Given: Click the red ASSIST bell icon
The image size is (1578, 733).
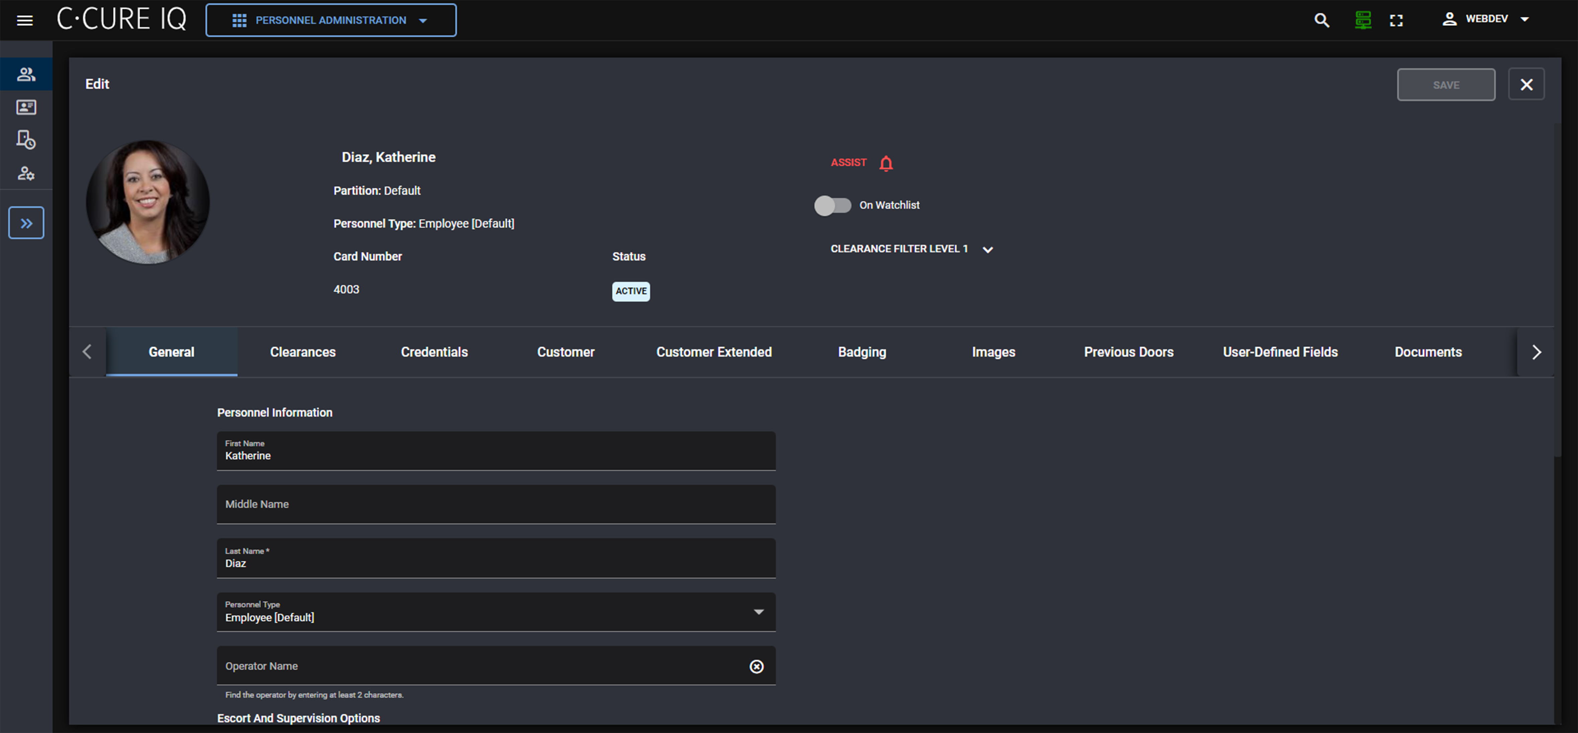Looking at the screenshot, I should click(x=886, y=164).
